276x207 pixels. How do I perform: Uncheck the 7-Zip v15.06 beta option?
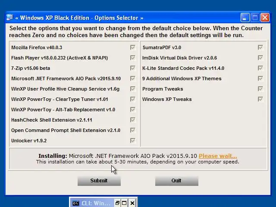coord(133,68)
